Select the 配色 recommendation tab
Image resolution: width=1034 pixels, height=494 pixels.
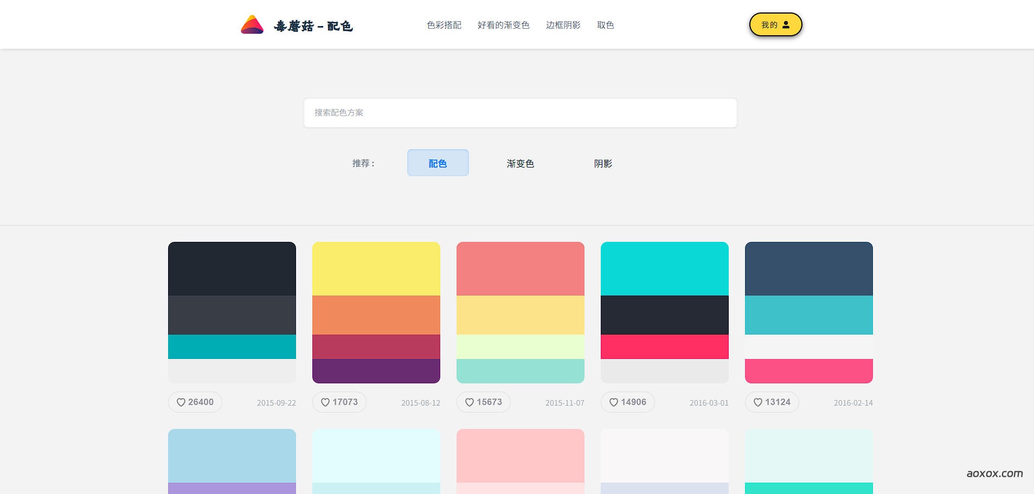click(438, 163)
